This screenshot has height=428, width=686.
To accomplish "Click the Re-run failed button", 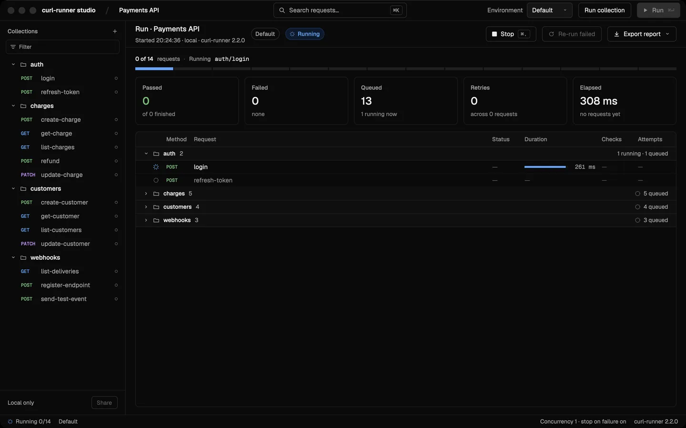I will click(572, 34).
